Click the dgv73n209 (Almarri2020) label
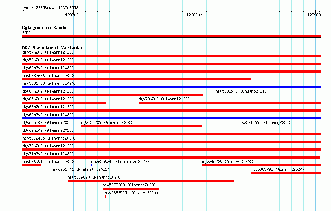Viewport: 331px width, 211px height. click(164, 99)
